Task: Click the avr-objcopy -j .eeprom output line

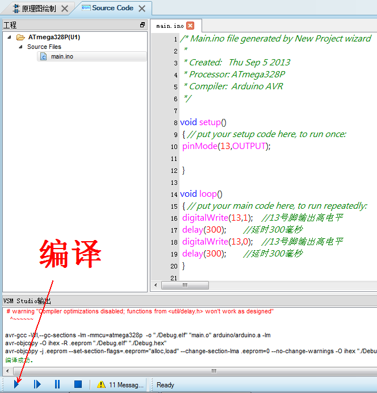Action: tap(191, 351)
